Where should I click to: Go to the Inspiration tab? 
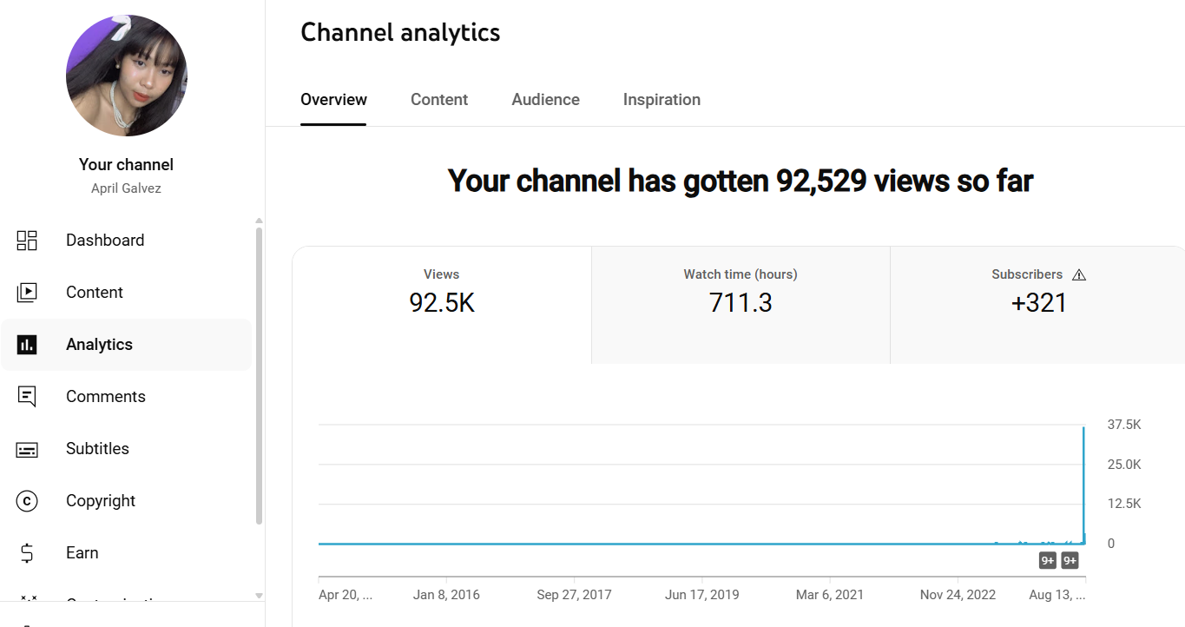click(x=662, y=100)
